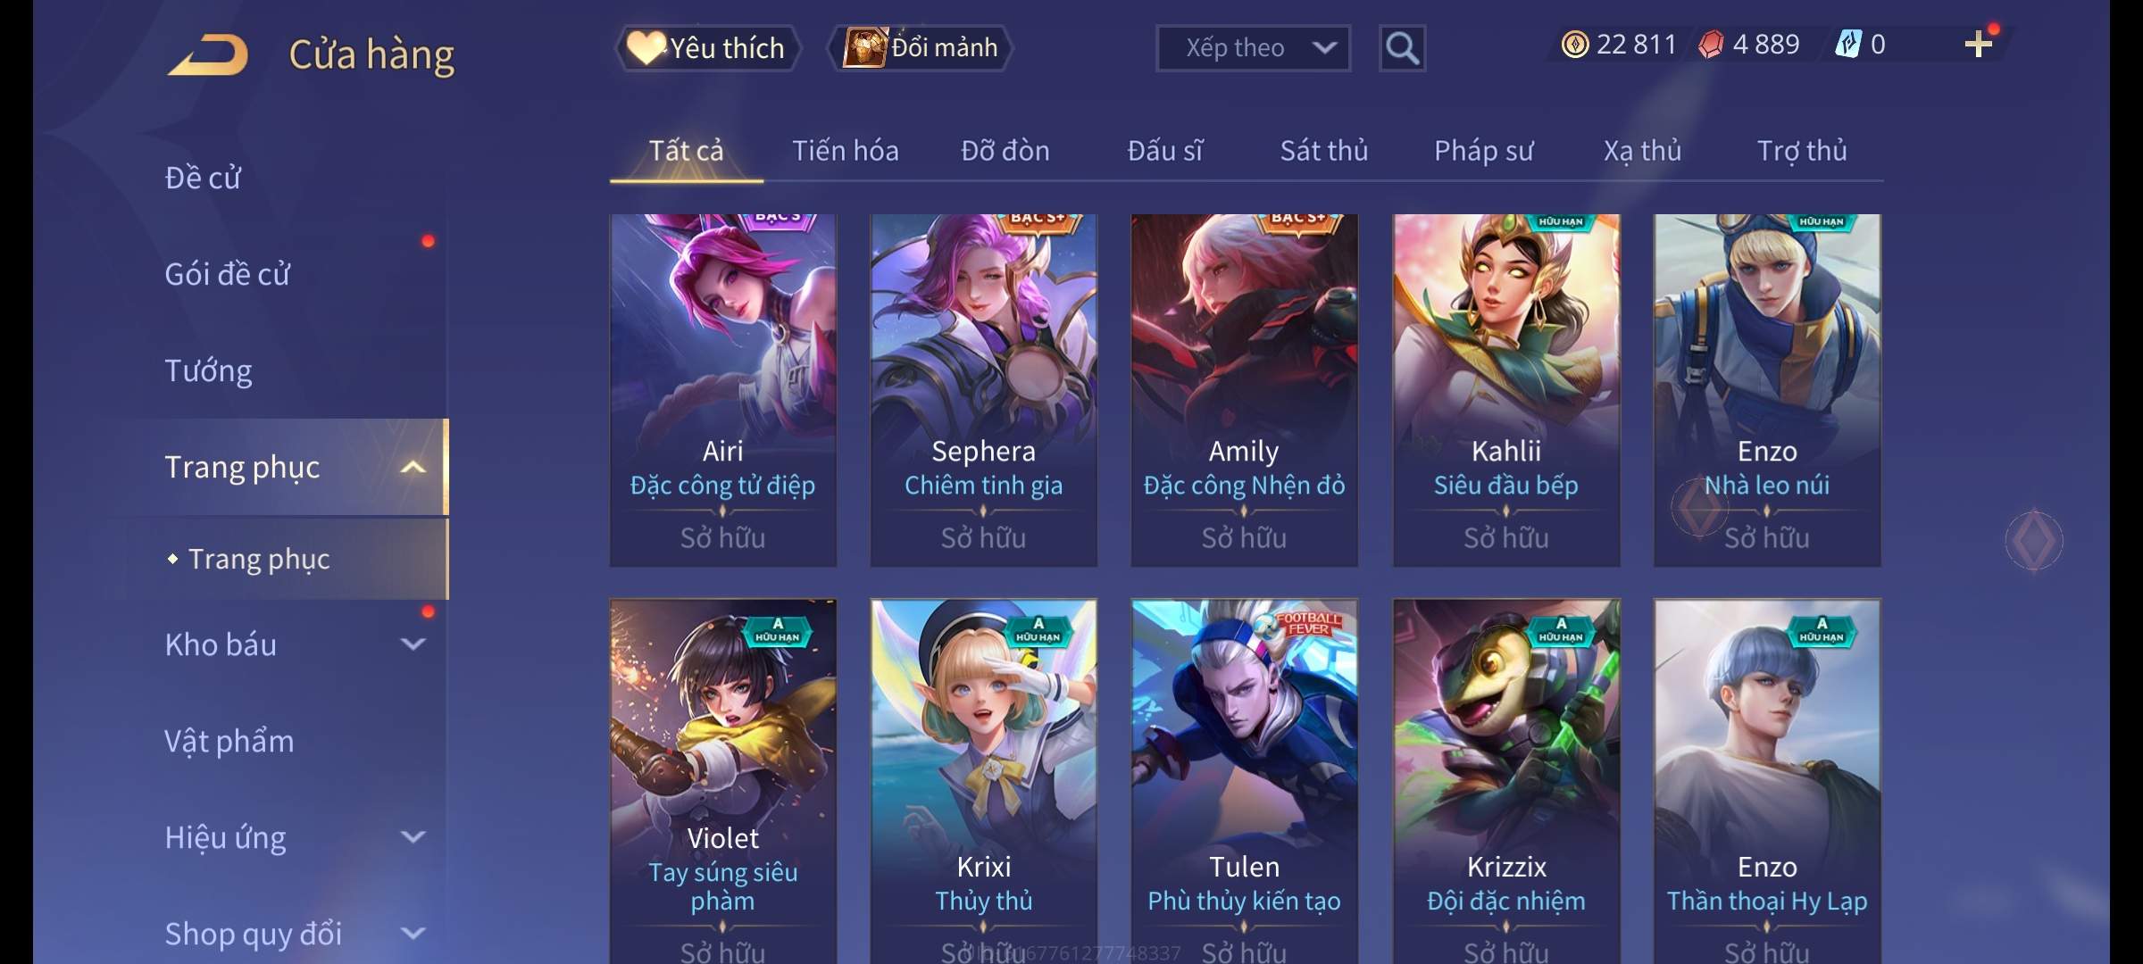The width and height of the screenshot is (2143, 964).
Task: Tap the golden back arrow icon
Action: pos(208,55)
